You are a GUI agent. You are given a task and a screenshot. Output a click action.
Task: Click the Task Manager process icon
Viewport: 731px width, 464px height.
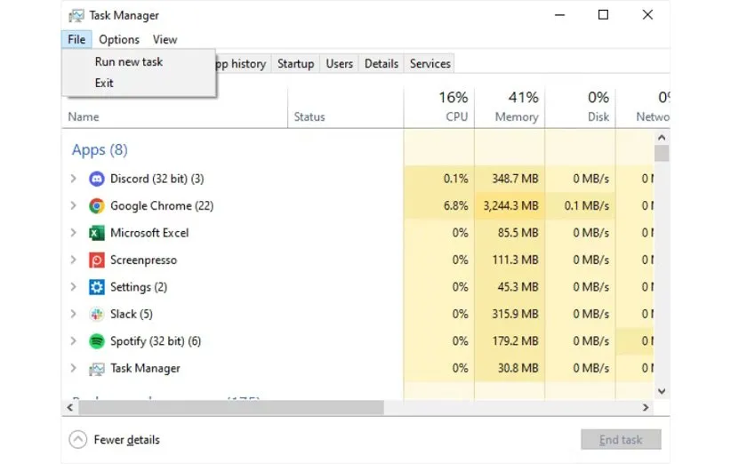point(97,369)
